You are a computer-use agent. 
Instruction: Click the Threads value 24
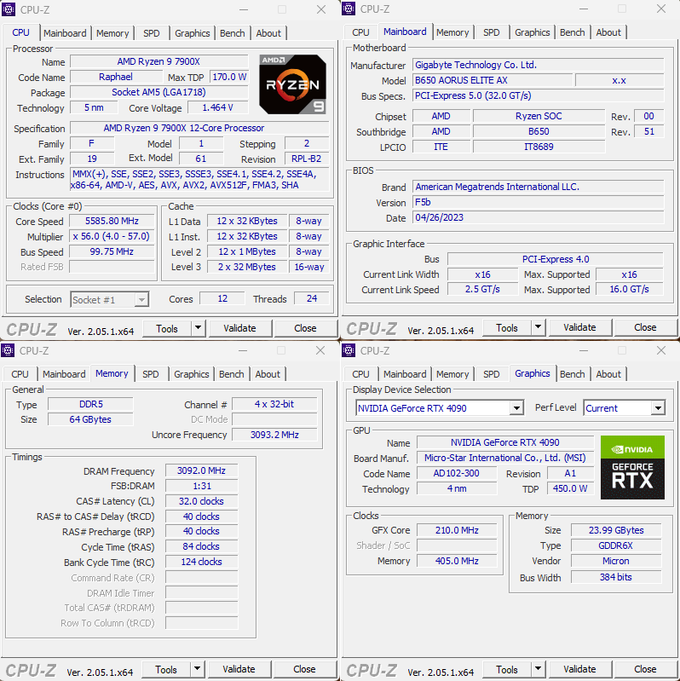pyautogui.click(x=311, y=299)
